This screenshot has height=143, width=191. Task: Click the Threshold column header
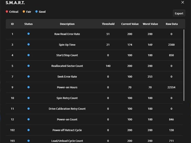(x=108, y=24)
